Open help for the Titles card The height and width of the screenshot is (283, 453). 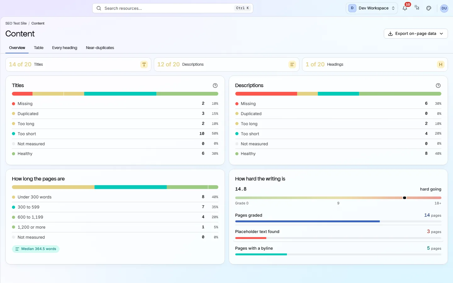tap(215, 86)
